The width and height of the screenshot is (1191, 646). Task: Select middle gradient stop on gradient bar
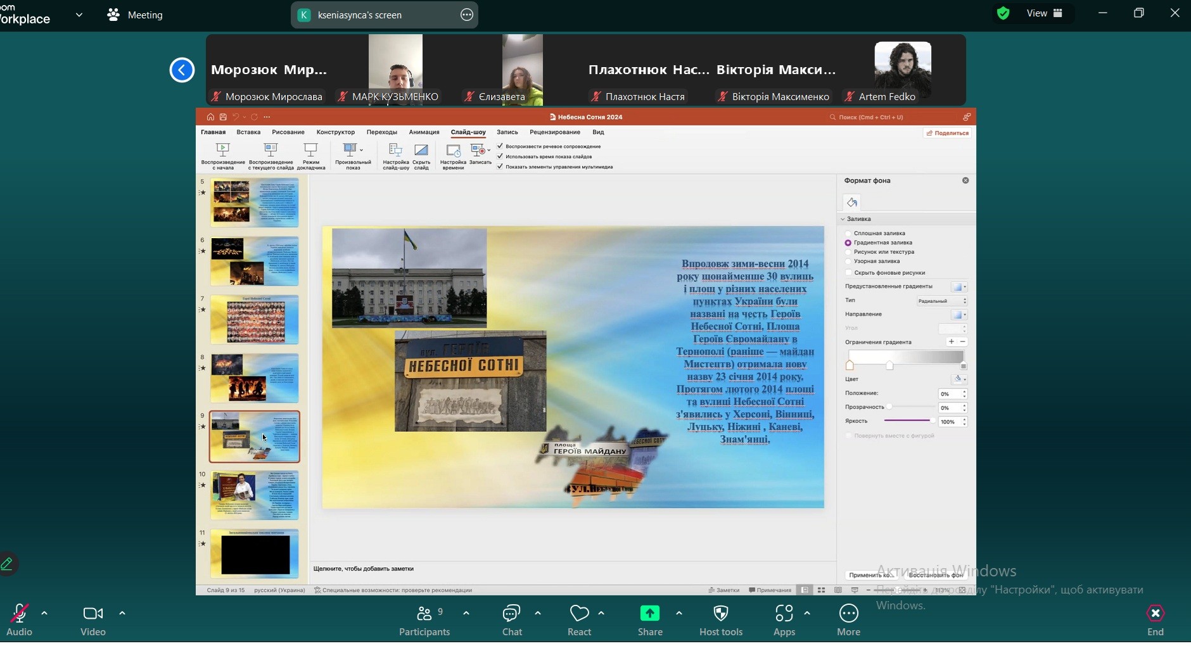pos(889,366)
